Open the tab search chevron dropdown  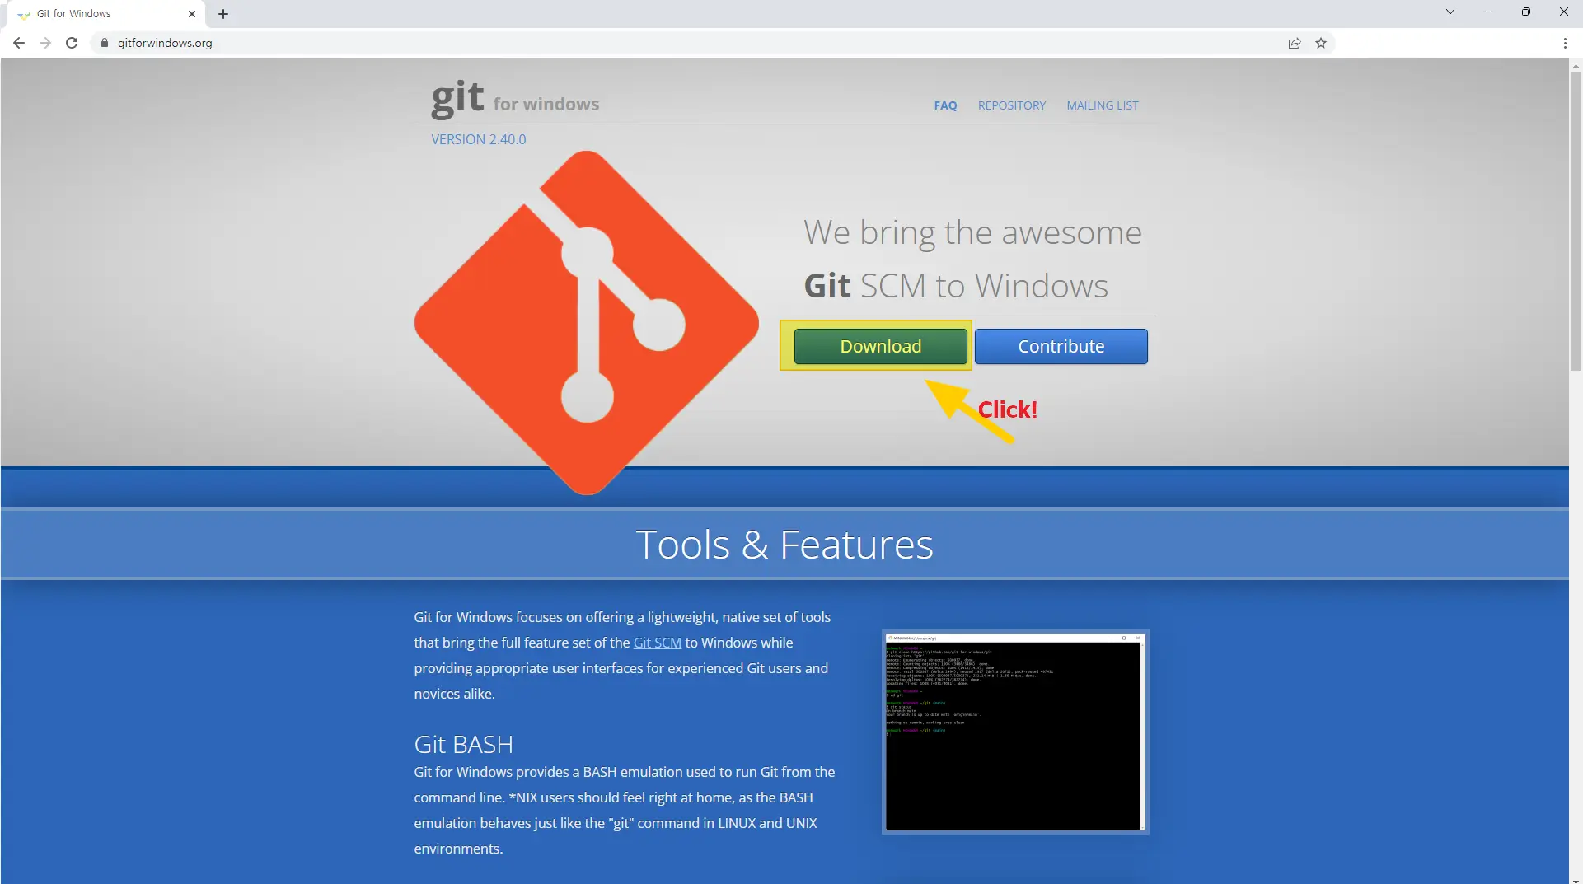click(x=1450, y=12)
